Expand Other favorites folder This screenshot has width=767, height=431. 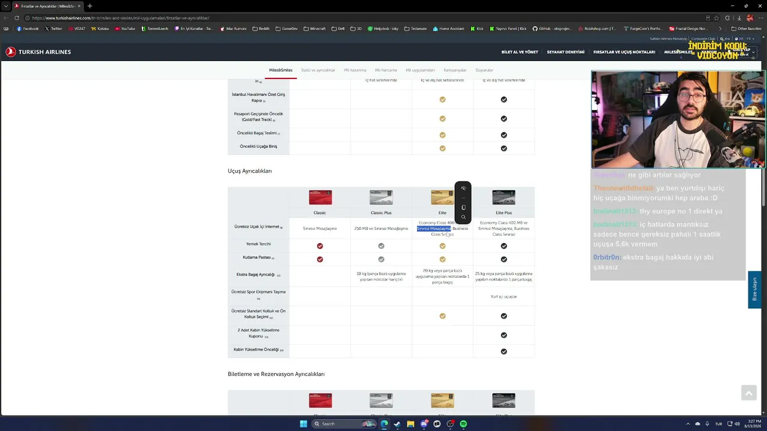[746, 29]
